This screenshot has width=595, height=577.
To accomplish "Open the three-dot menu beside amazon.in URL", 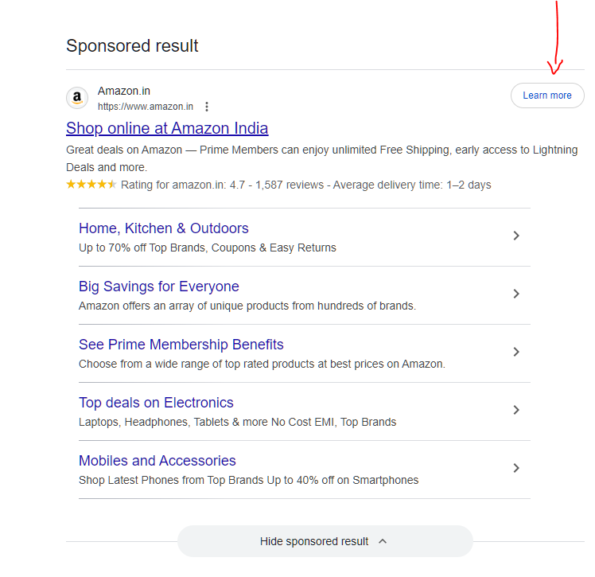I will tap(207, 107).
